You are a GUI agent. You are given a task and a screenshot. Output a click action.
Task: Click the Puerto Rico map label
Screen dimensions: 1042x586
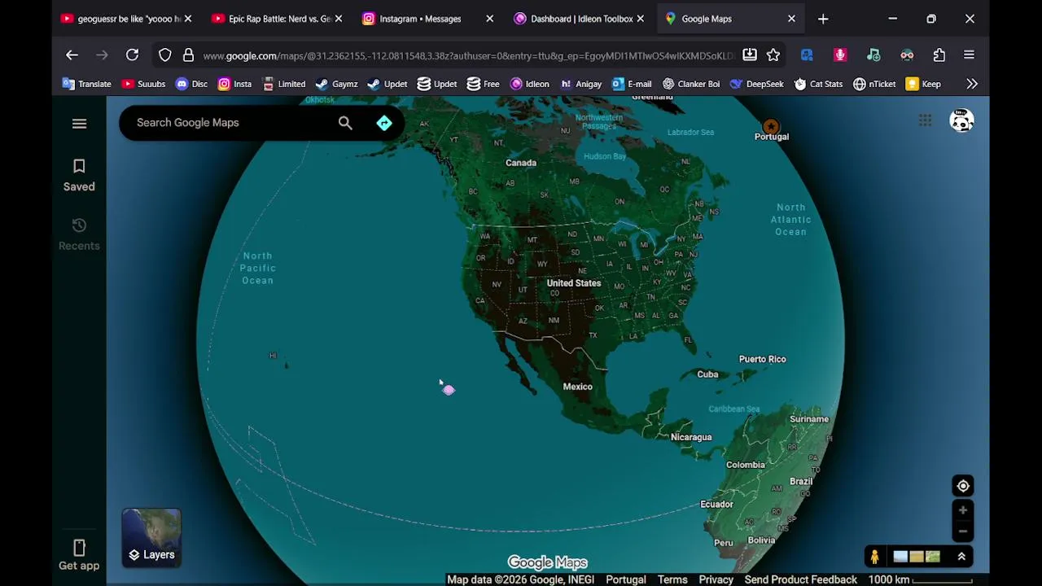click(x=762, y=359)
